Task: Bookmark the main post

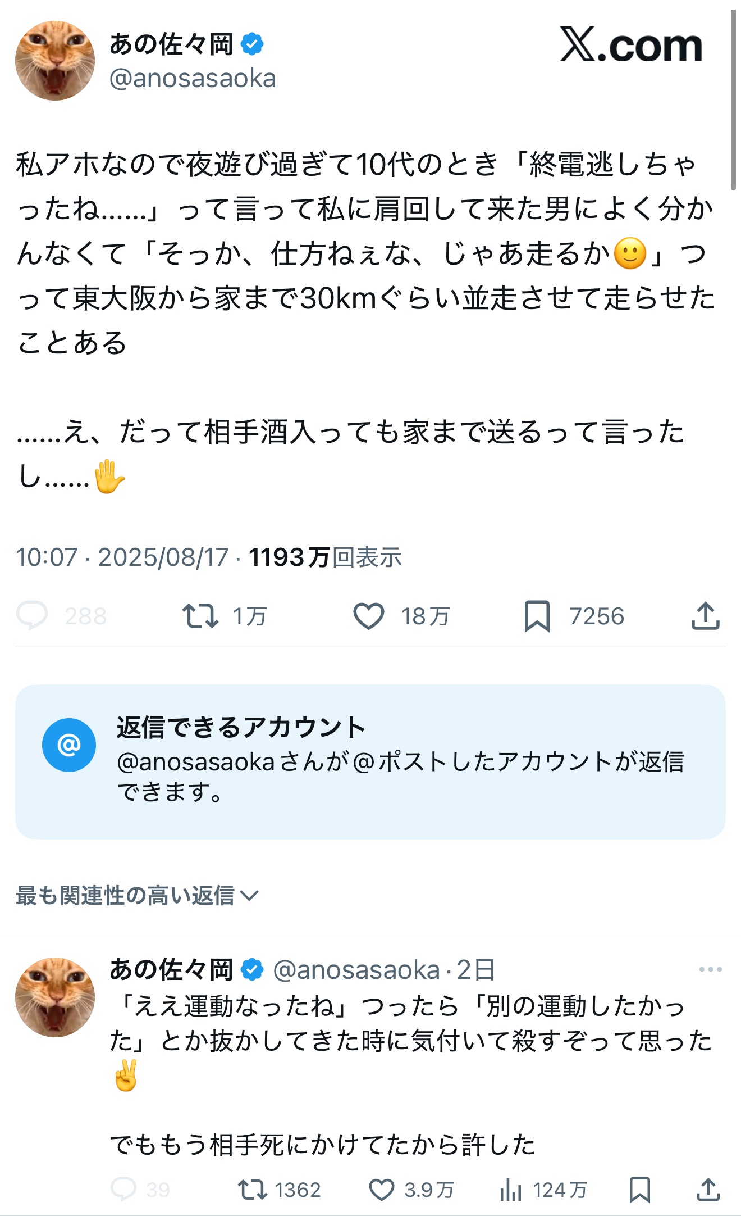Action: point(537,616)
